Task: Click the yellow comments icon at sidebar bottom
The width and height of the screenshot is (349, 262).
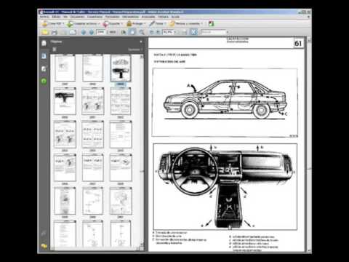Action: 44,246
